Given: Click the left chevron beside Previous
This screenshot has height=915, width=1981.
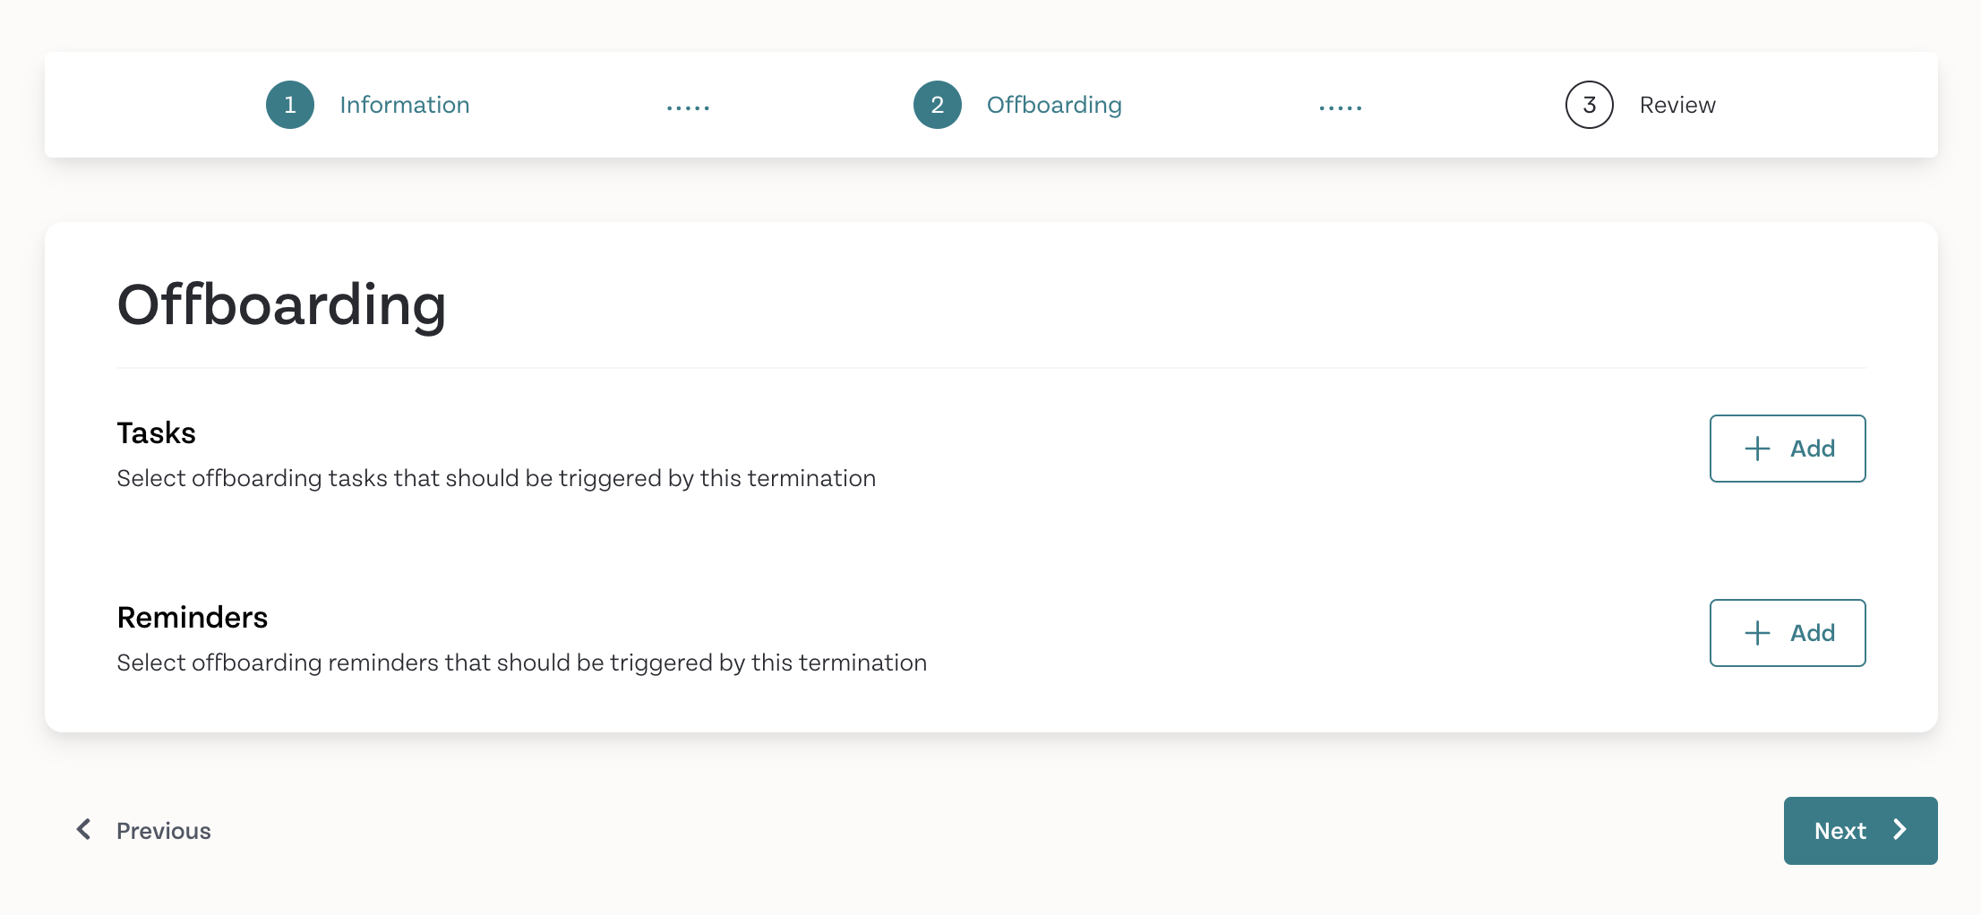Looking at the screenshot, I should [84, 830].
